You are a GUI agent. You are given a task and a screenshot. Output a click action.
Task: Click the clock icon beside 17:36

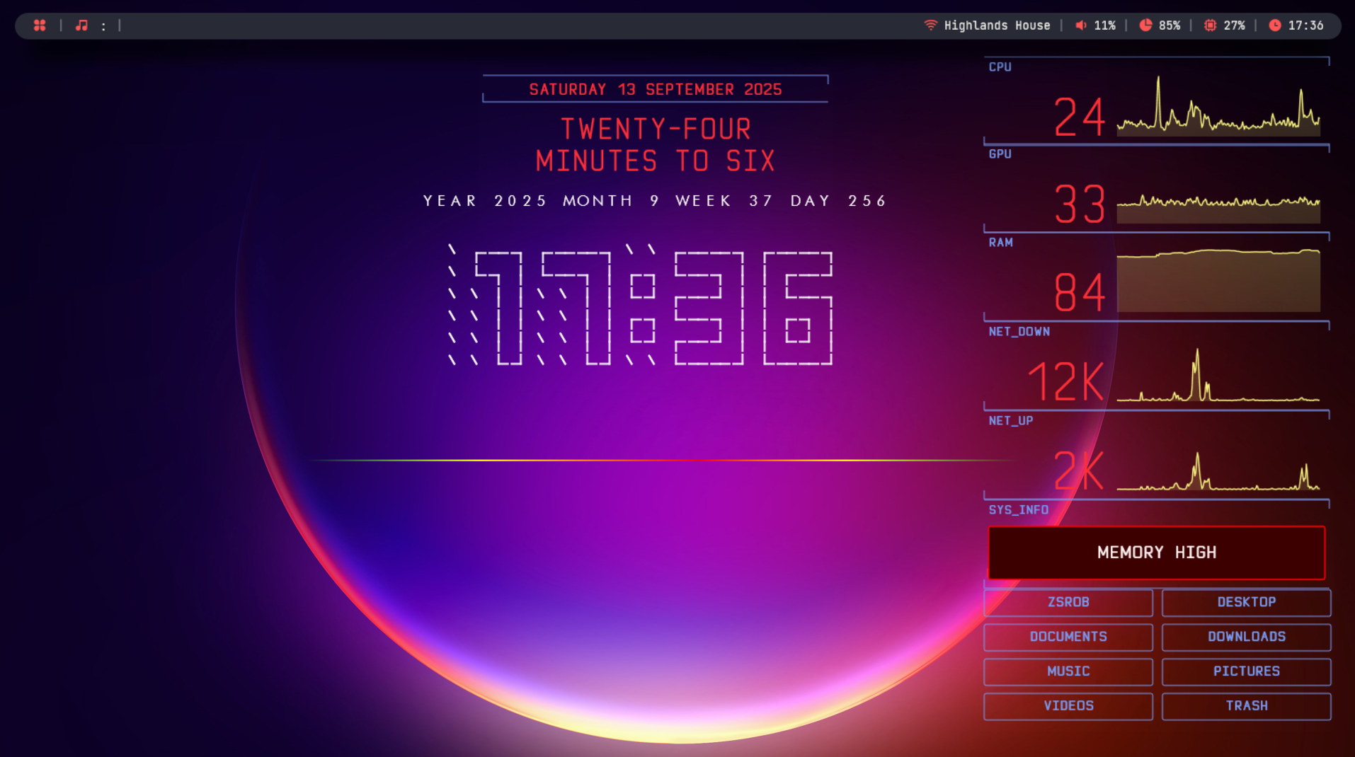click(x=1274, y=25)
